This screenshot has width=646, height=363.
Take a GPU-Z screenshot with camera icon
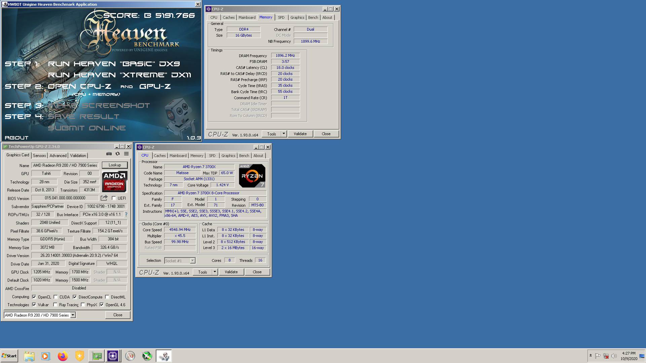(x=109, y=154)
